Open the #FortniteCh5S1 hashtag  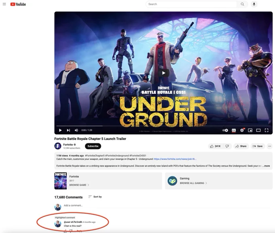[x=137, y=156]
